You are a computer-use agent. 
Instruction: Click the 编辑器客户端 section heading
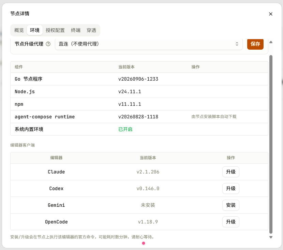[x=23, y=145]
